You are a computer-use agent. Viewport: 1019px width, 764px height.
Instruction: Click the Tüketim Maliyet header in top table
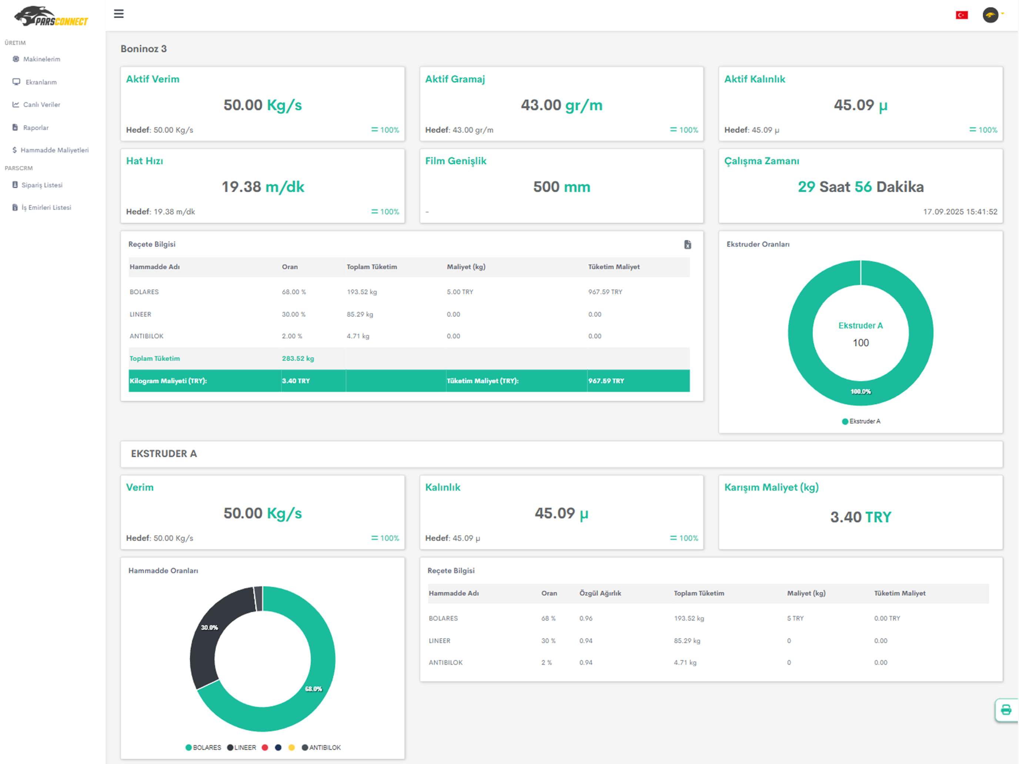pos(614,267)
